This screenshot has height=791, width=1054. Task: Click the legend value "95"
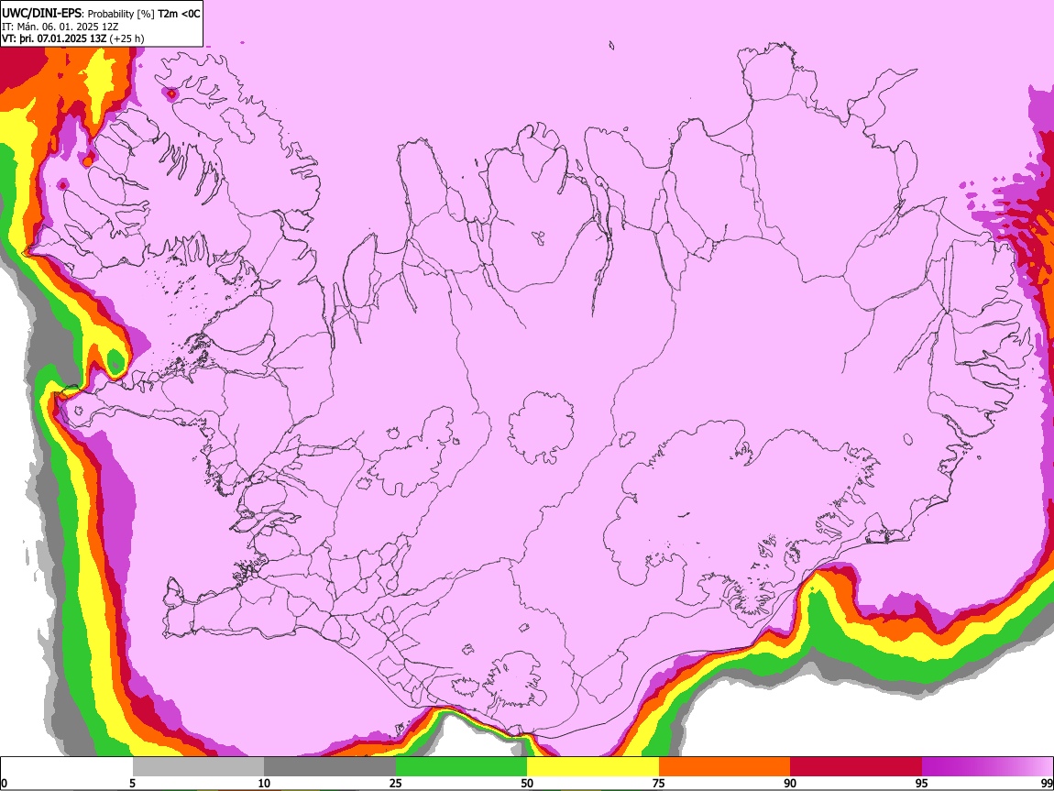click(921, 784)
